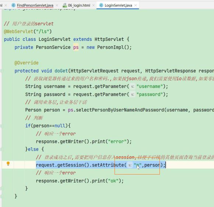Click the "/ls" servlet path string
214x207 pixels.
[42, 32]
